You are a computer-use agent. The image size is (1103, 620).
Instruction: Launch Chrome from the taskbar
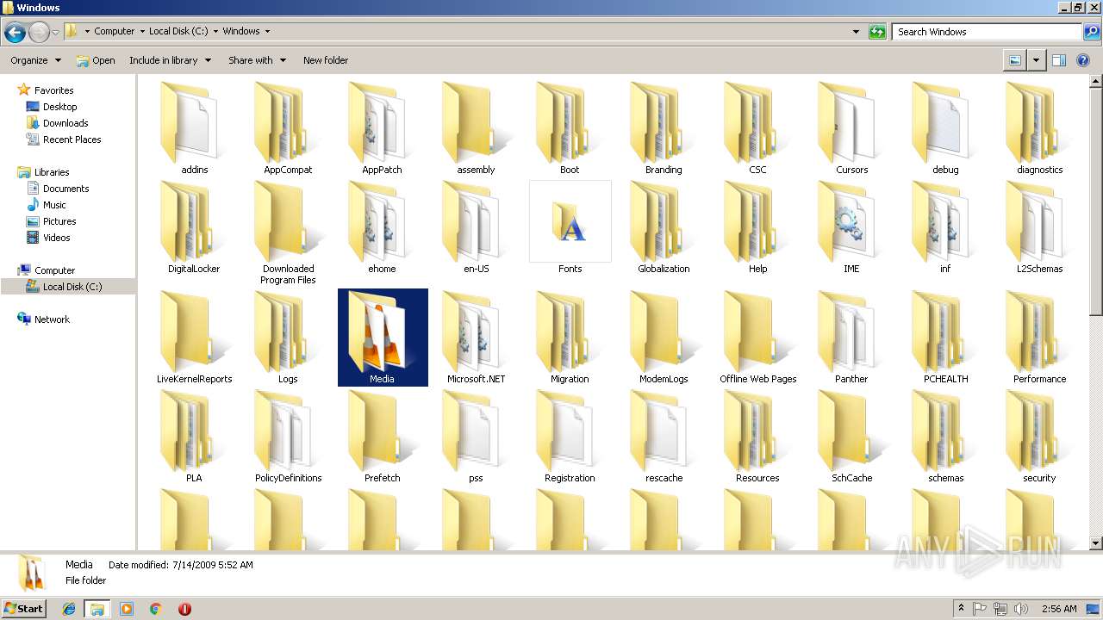click(155, 609)
